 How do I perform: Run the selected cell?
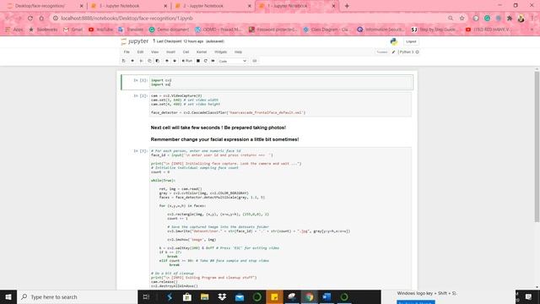(x=187, y=61)
